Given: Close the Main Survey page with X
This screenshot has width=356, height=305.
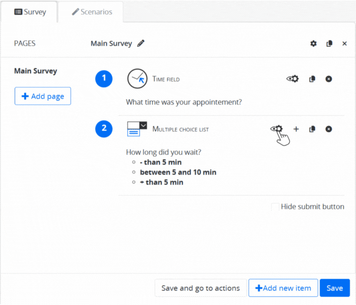Looking at the screenshot, I should coord(344,44).
